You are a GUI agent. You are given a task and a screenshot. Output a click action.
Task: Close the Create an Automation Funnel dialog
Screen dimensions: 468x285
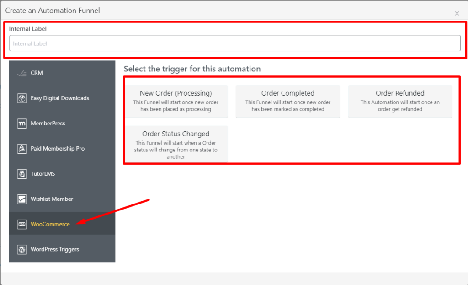457,13
